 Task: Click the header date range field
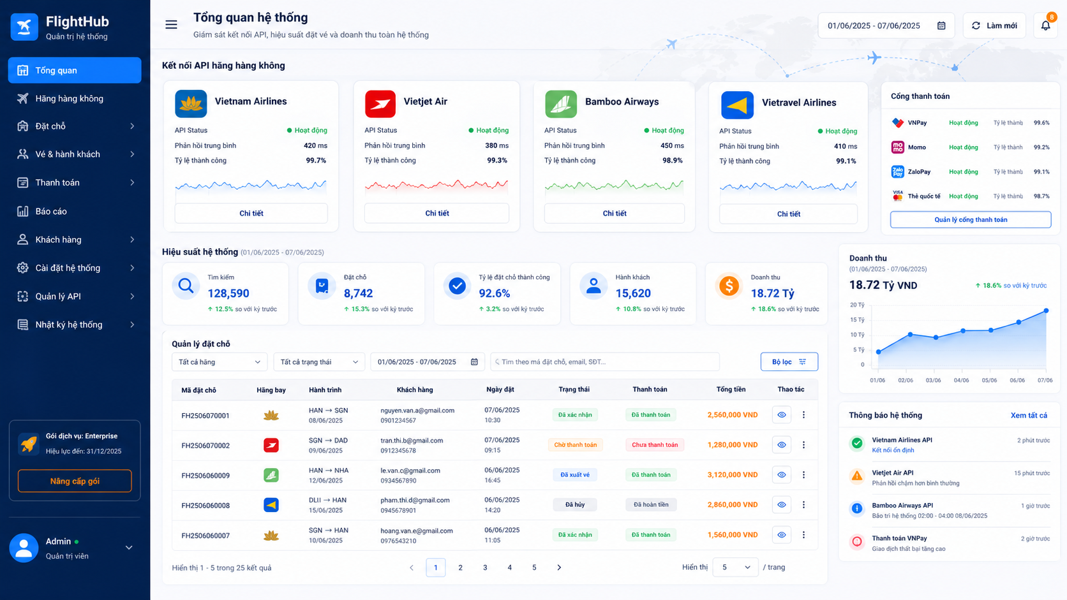pyautogui.click(x=886, y=26)
